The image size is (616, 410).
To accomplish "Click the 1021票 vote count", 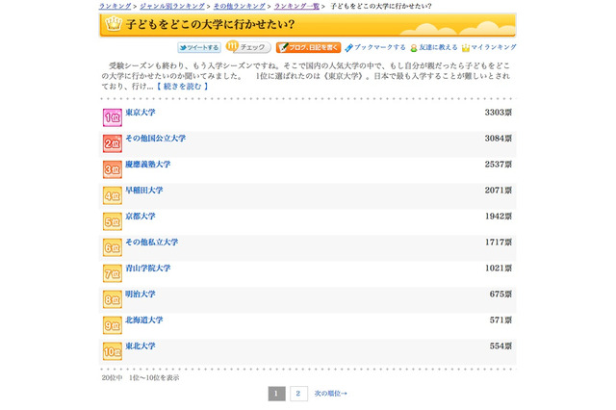I will point(499,268).
